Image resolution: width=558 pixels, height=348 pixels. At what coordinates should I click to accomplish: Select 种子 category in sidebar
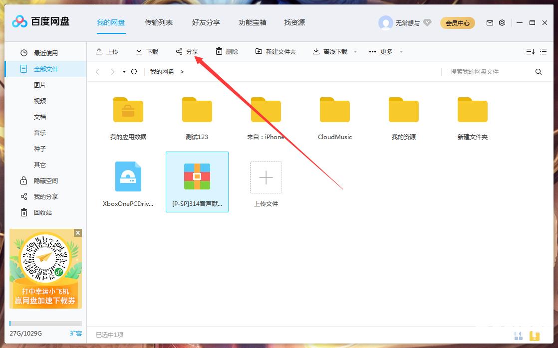click(40, 149)
